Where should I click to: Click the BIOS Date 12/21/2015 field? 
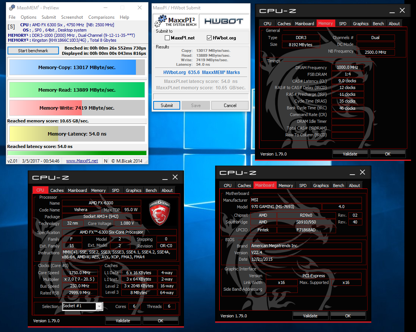tap(306, 259)
